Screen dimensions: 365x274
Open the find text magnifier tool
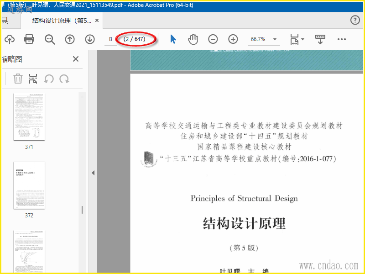pyautogui.click(x=50, y=39)
